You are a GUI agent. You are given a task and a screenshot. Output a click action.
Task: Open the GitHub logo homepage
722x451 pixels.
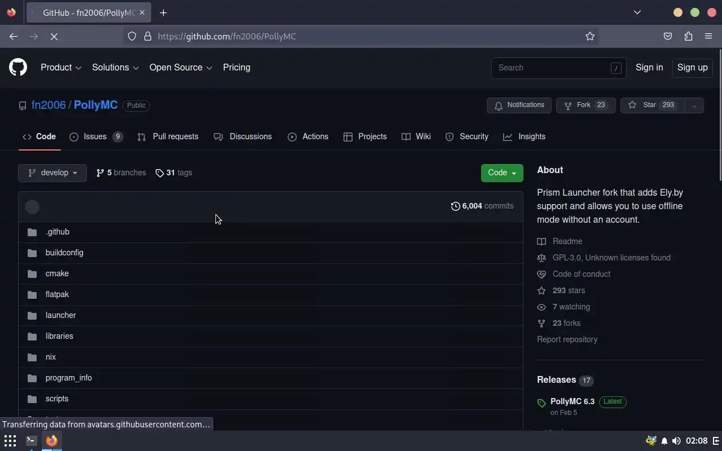(x=18, y=68)
